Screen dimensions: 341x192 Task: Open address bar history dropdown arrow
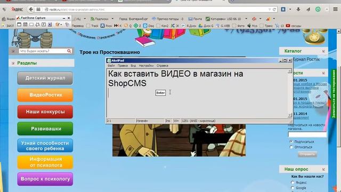coord(270,10)
